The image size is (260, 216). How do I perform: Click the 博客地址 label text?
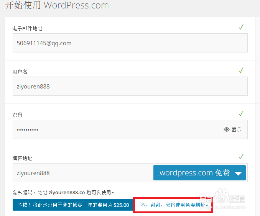click(22, 158)
